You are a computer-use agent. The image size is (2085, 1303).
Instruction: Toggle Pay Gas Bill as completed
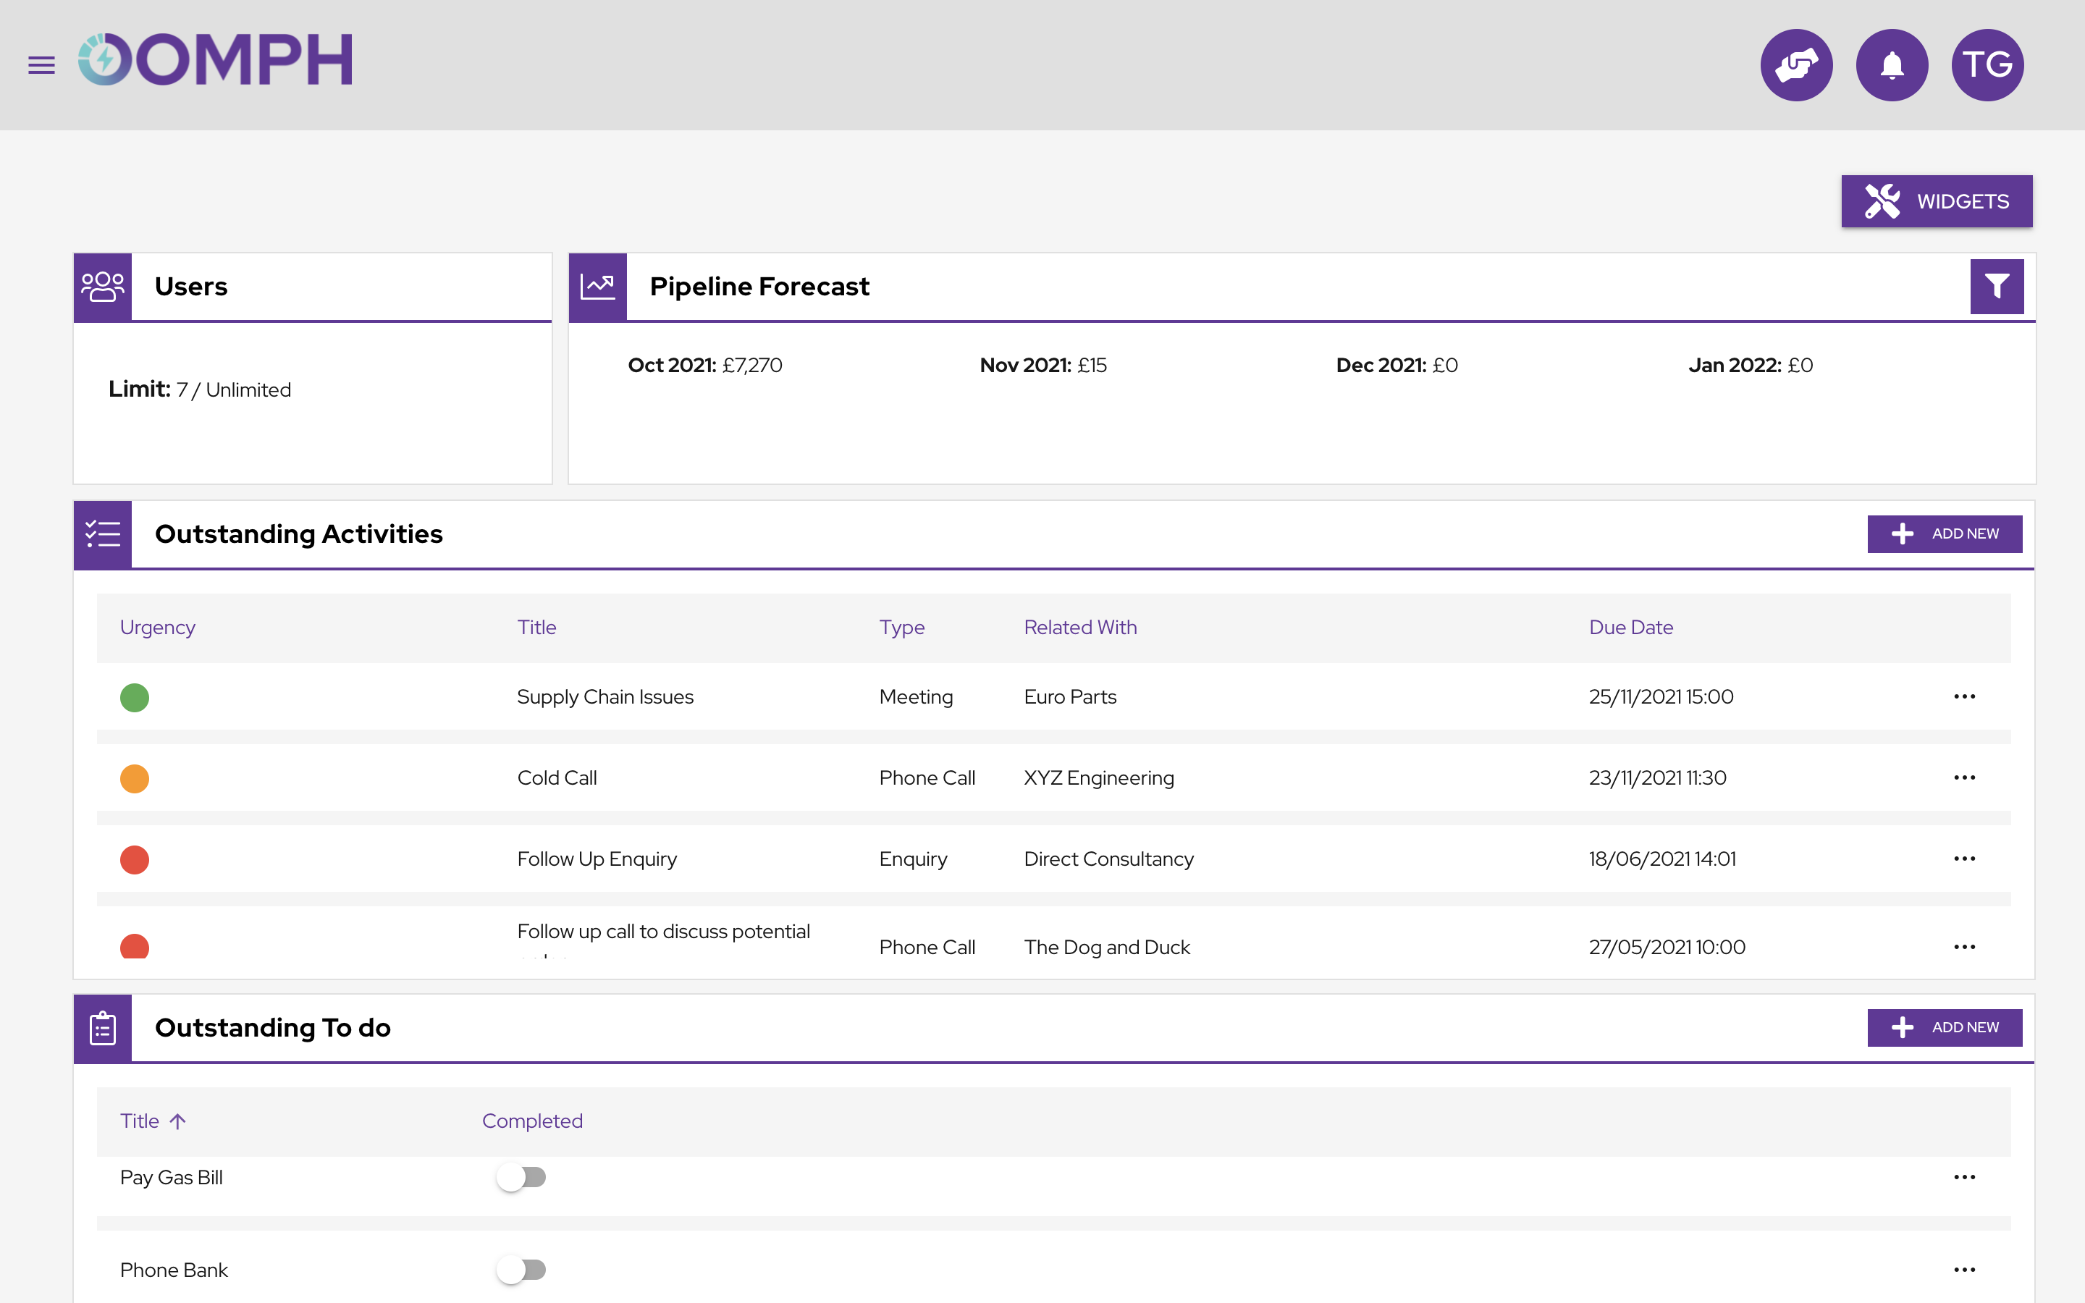coord(521,1177)
